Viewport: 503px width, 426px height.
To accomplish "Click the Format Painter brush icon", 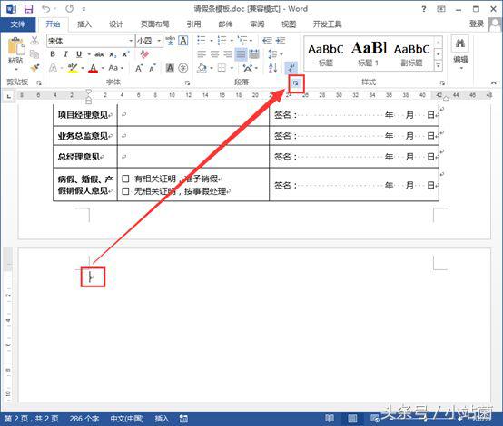I will click(35, 68).
